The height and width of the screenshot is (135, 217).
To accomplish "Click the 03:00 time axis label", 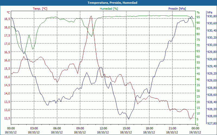I will [34, 129].
